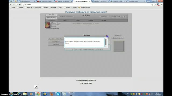Viewport: 172px width, 96px height.
Task: Open the Chrome menu hamburger icon
Action: pos(162,5)
